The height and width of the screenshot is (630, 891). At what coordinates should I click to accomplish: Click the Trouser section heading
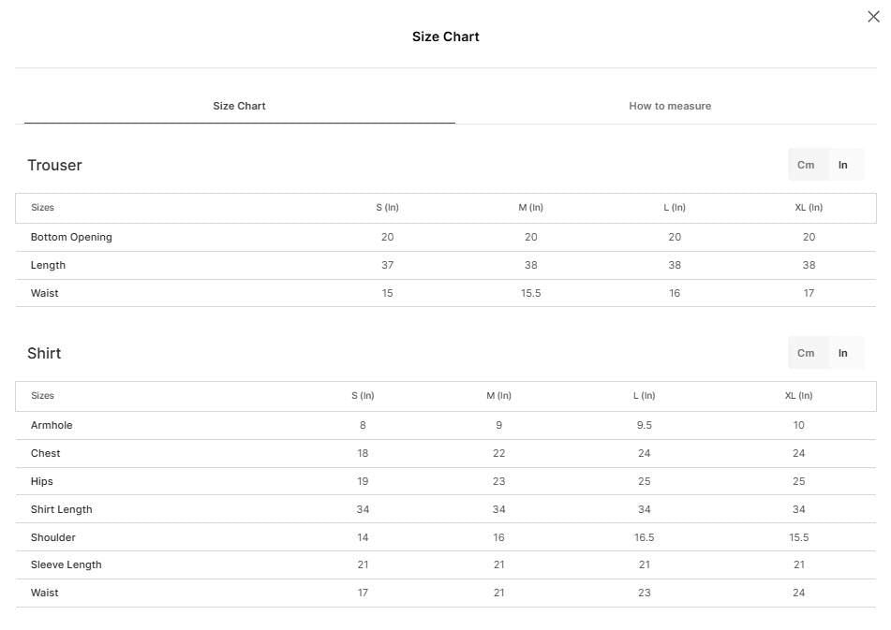(54, 165)
